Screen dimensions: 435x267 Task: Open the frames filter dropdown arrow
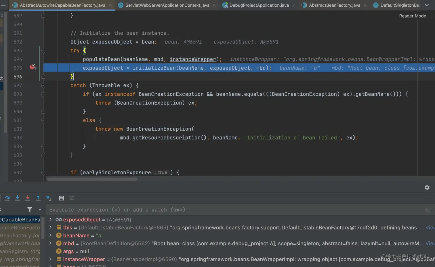coord(40,210)
